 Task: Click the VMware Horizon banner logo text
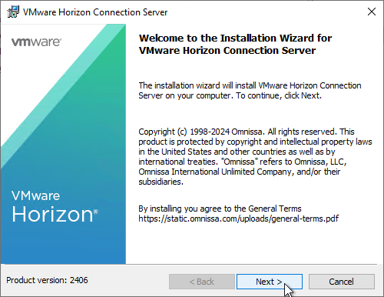pos(55,206)
